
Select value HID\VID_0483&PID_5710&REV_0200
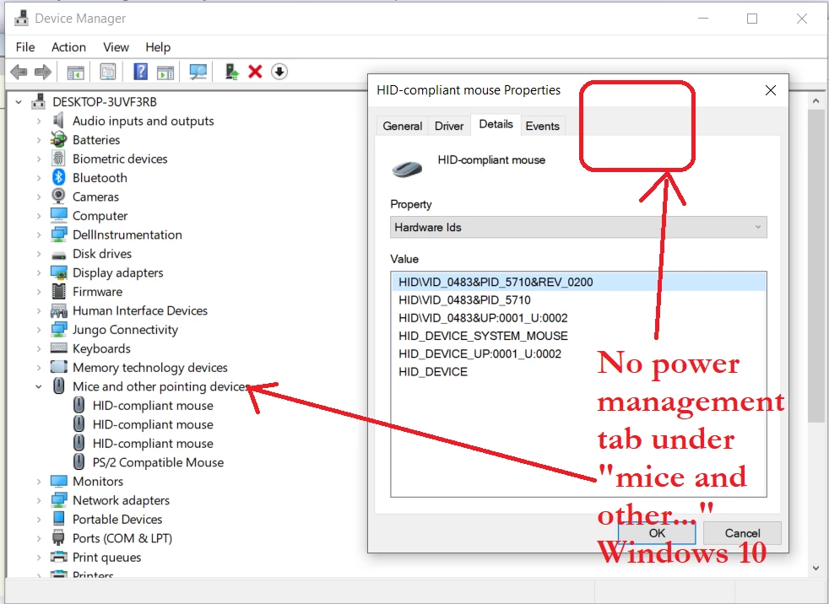[x=578, y=283]
